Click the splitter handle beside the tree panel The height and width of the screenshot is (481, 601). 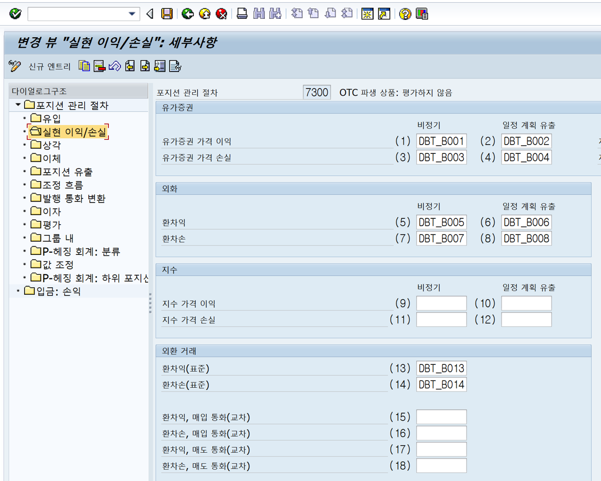150,303
